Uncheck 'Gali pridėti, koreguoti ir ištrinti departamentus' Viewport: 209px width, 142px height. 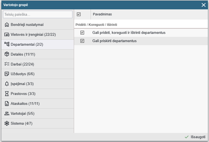pyautogui.click(x=82, y=33)
